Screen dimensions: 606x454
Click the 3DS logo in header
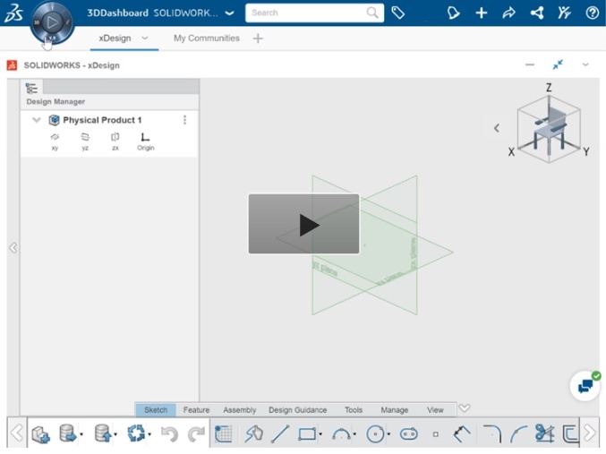click(13, 13)
